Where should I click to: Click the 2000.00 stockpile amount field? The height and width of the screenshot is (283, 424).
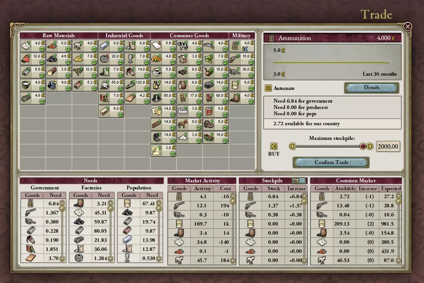tap(388, 146)
